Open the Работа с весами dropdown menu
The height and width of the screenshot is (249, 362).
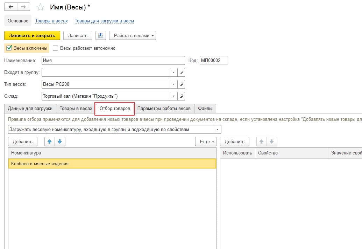pos(132,36)
